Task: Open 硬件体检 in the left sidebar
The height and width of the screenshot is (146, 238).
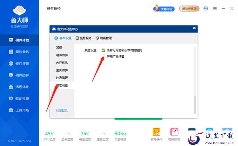Action: pyautogui.click(x=19, y=40)
